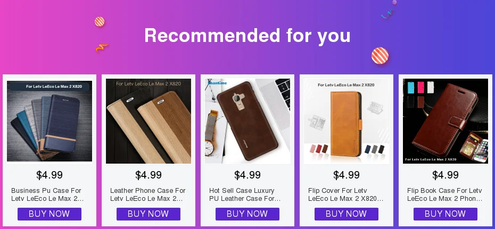Open Hot Sell Case Luxury PU Leather title
This screenshot has height=229, width=495.
tap(245, 194)
